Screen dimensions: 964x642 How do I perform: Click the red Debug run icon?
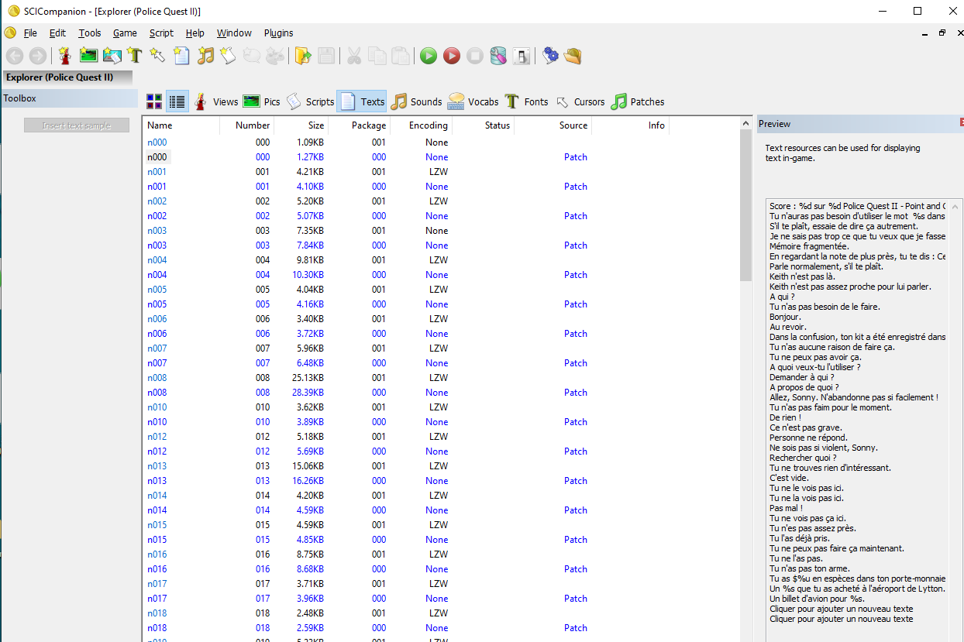point(452,56)
